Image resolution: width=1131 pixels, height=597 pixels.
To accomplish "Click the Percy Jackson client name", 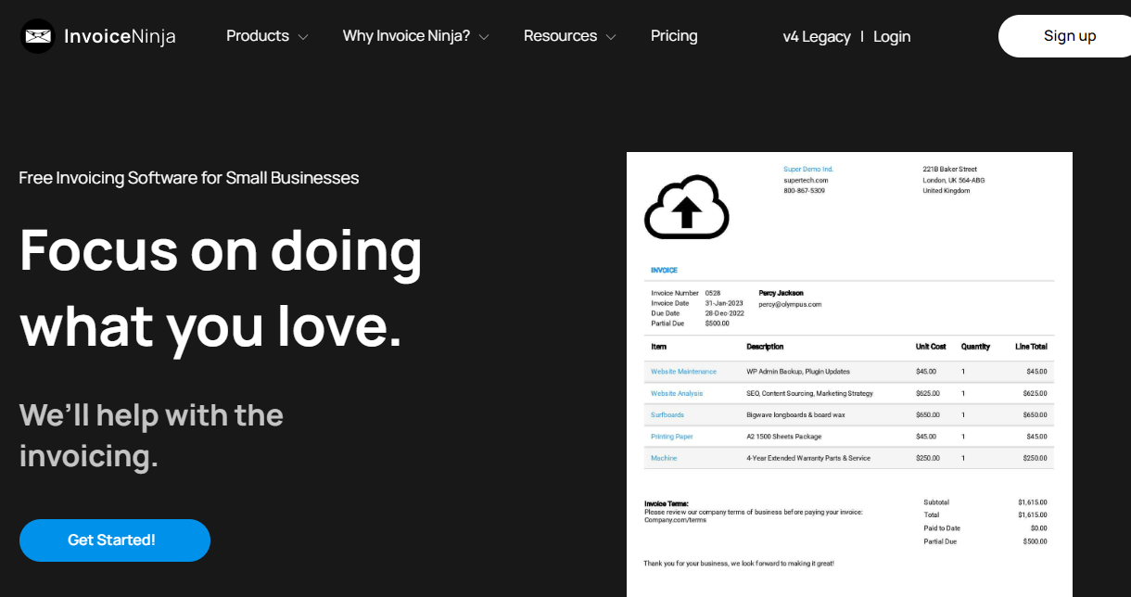I will (x=781, y=293).
